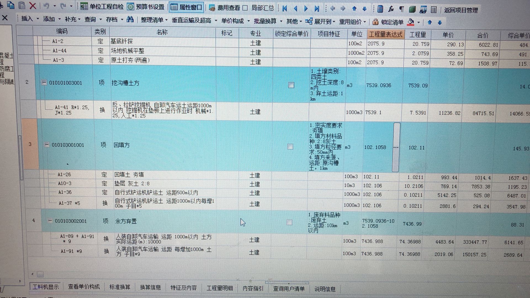
Task: Open 重用组价 menu
Action: 353,22
